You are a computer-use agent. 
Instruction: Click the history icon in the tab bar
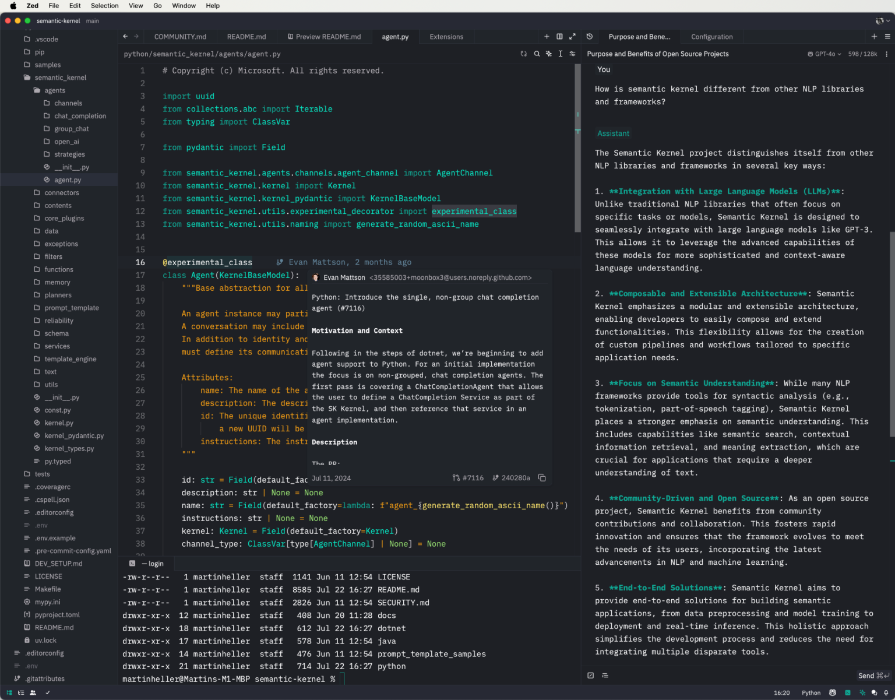point(590,36)
